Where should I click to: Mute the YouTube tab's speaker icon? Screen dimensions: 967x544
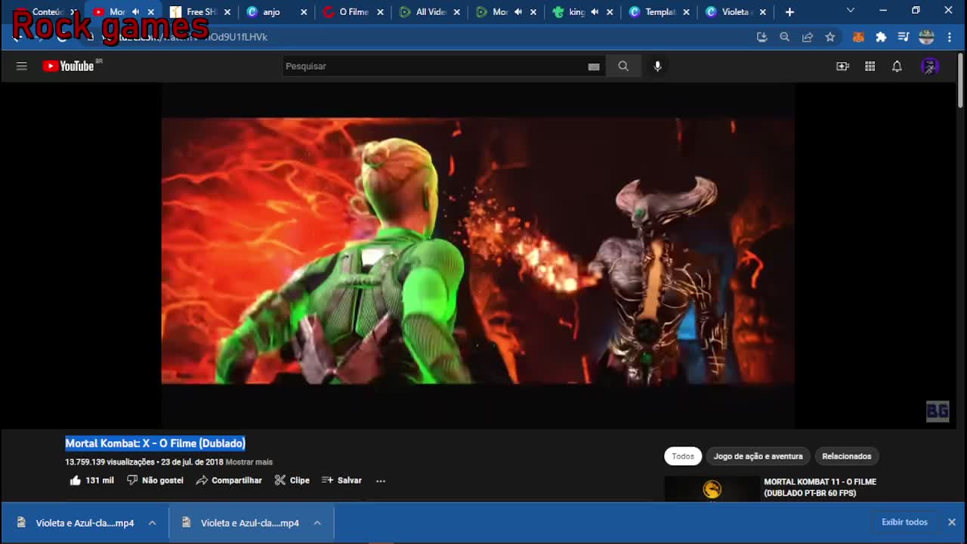135,12
